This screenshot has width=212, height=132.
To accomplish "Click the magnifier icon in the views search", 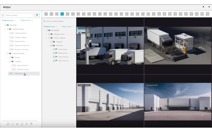I will pyautogui.click(x=3, y=15).
